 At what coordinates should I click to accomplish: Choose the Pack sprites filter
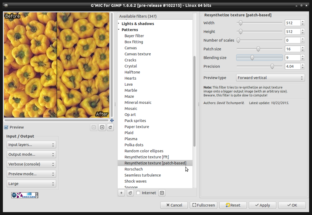135,121
